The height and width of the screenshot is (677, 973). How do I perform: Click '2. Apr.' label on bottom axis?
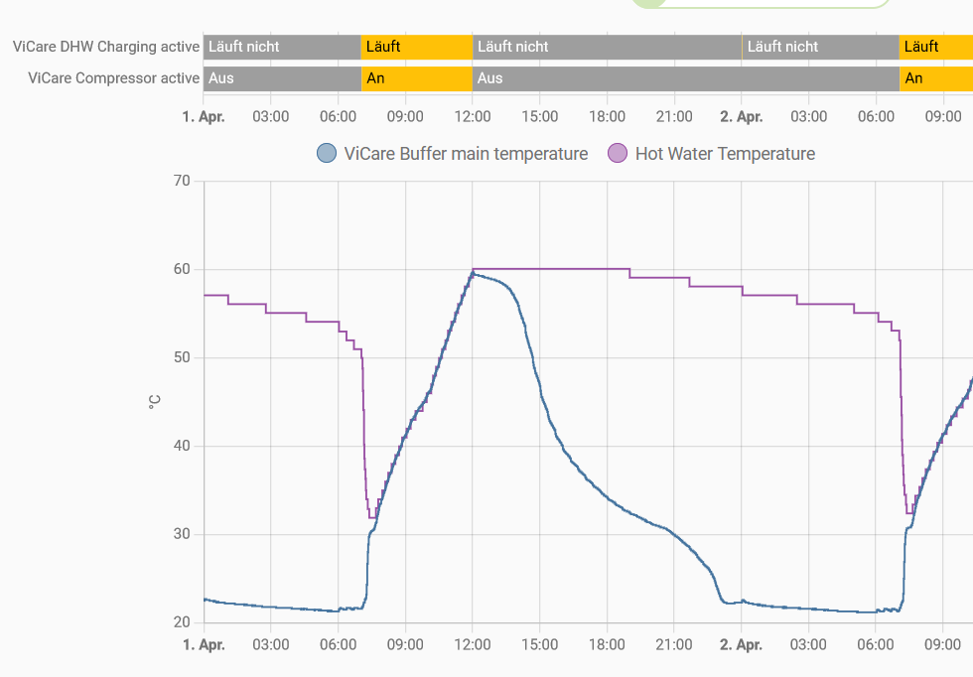742,644
